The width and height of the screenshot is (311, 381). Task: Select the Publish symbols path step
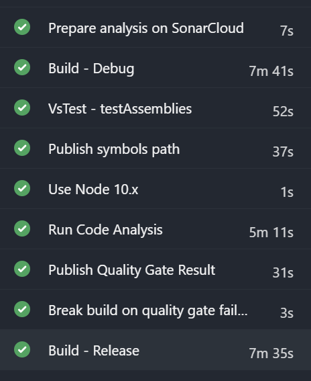[x=155, y=149]
